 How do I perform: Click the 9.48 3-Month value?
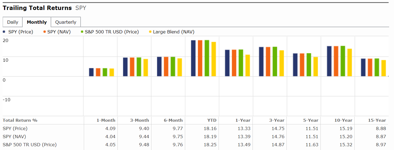(144, 145)
